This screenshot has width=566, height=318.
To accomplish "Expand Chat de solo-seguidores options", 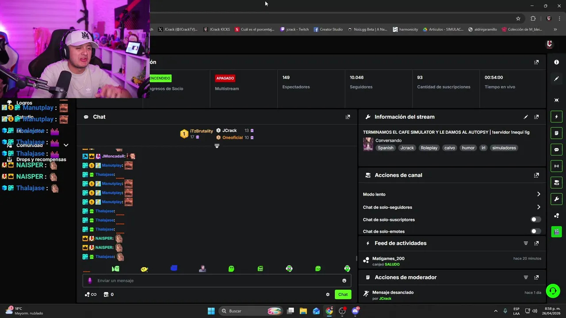I will tap(538, 207).
